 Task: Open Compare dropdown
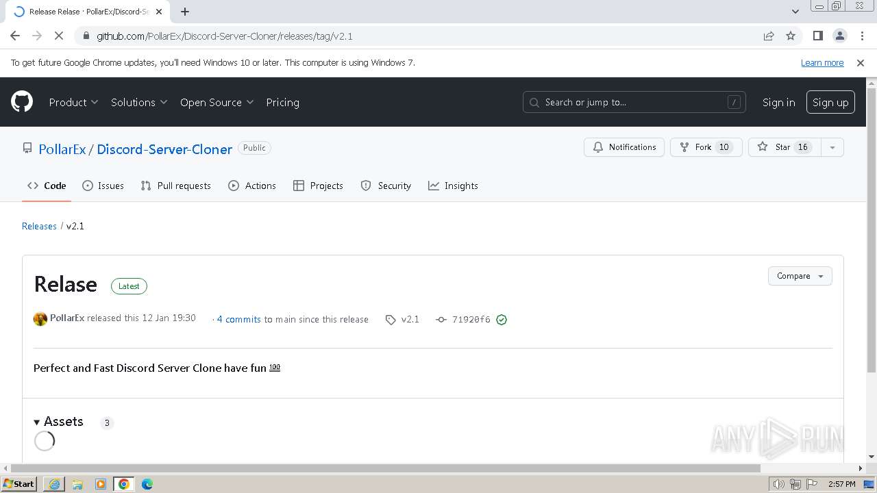pos(800,276)
